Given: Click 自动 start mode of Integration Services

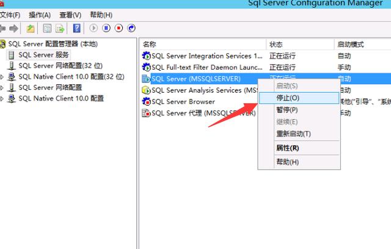Looking at the screenshot, I should pos(345,56).
